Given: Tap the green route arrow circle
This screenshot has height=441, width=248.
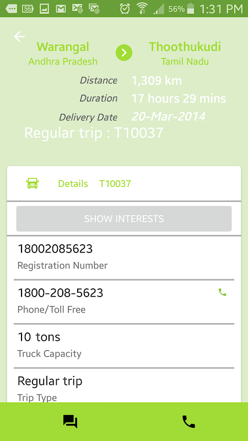Looking at the screenshot, I should [124, 52].
